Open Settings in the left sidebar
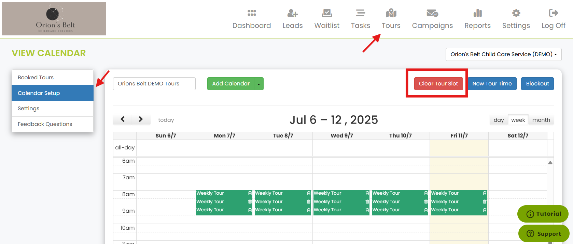Screen dimensions: 573x244 click(x=53, y=109)
